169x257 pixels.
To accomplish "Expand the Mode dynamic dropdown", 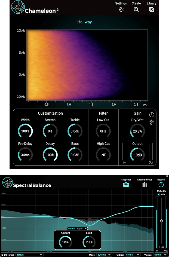I will click(x=104, y=255).
